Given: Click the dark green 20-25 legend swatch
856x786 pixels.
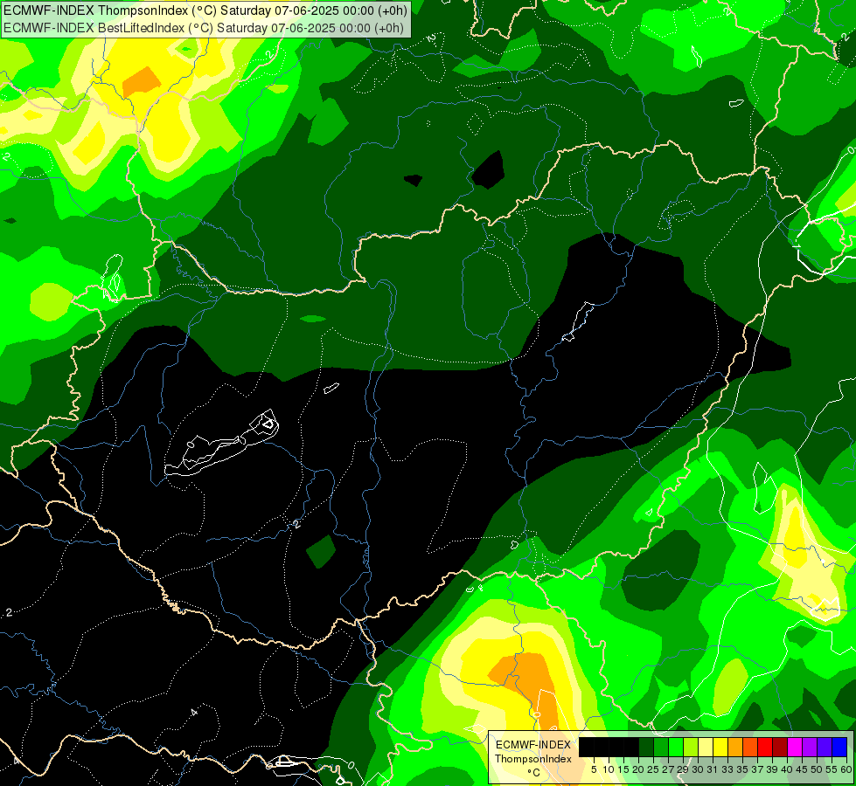Looking at the screenshot, I should (x=646, y=747).
